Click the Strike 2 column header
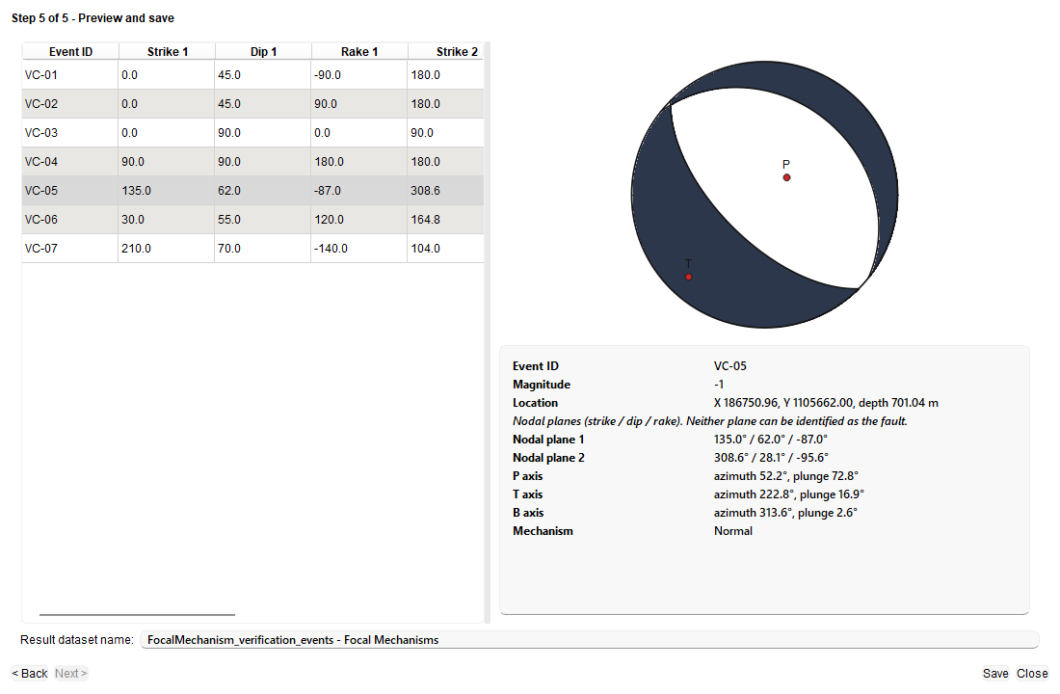 (x=446, y=51)
